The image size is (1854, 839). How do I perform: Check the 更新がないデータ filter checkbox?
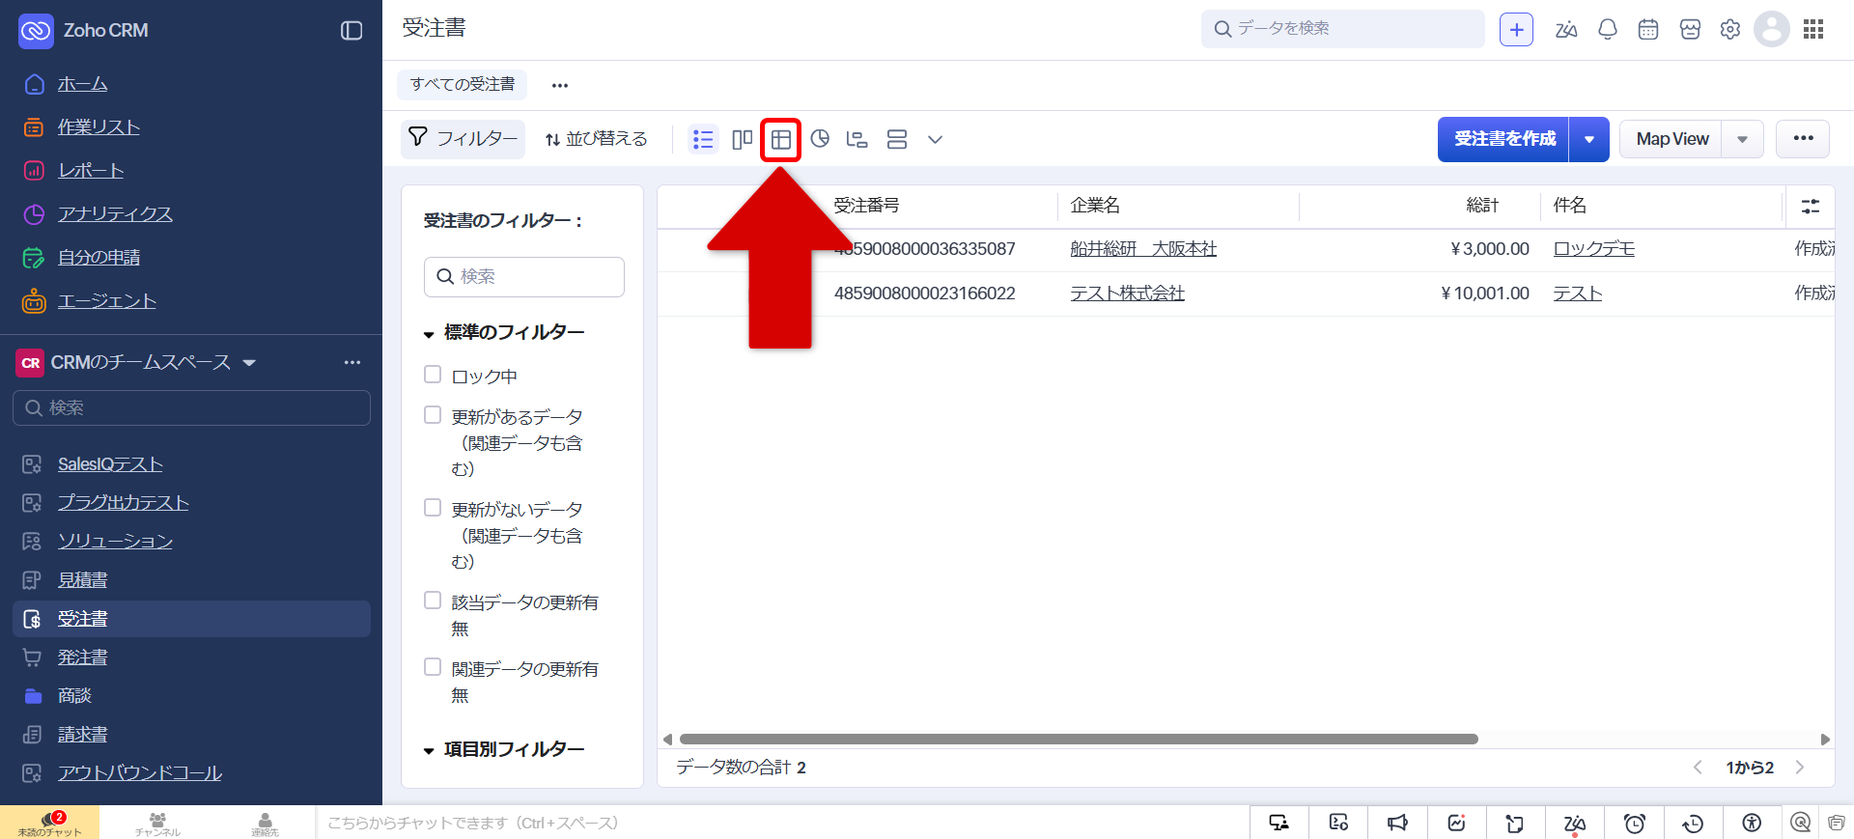(433, 508)
